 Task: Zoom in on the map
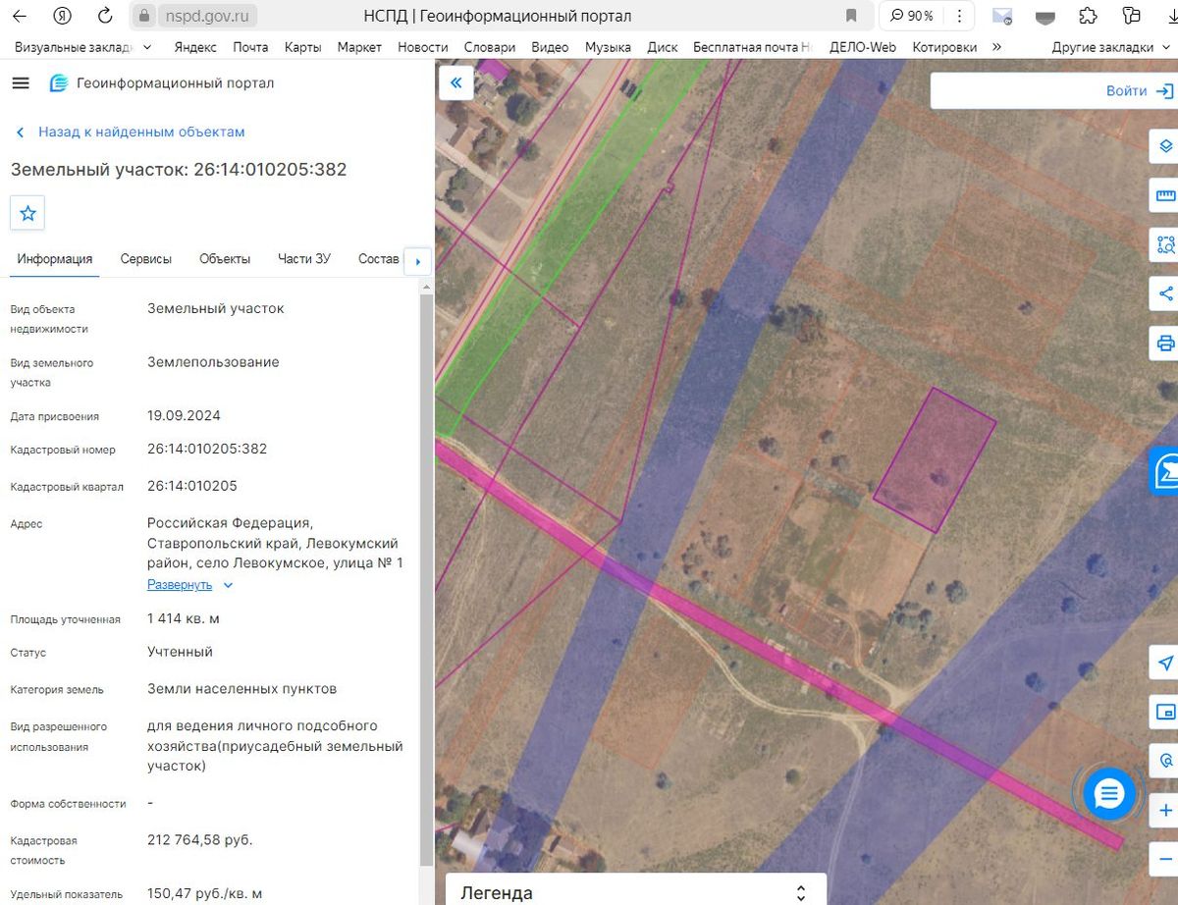pyautogui.click(x=1165, y=811)
